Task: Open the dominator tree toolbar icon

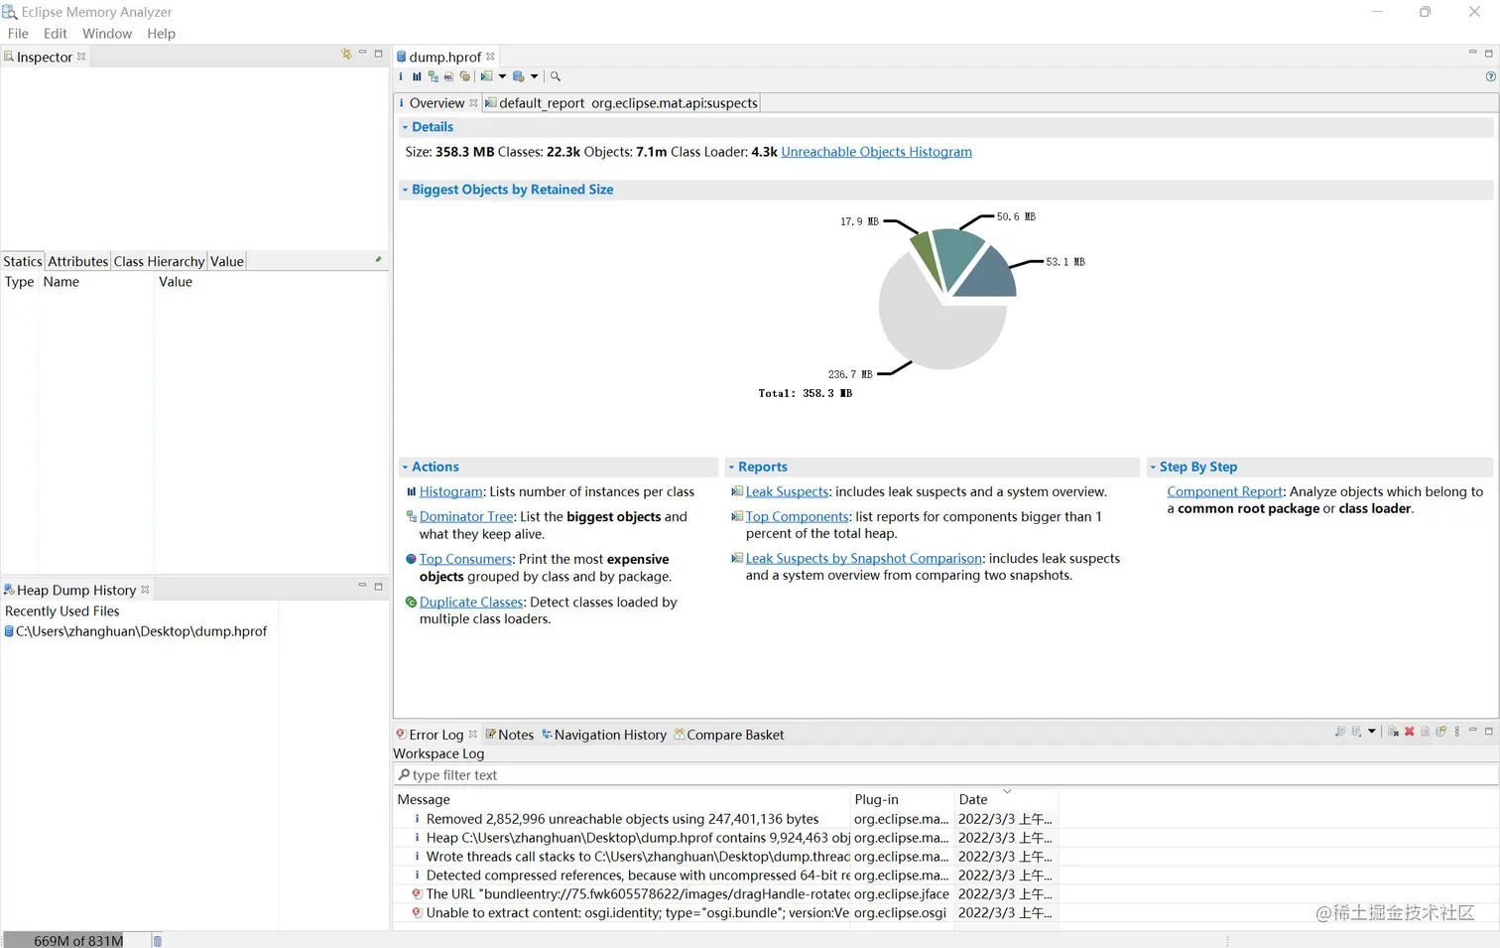Action: click(434, 76)
